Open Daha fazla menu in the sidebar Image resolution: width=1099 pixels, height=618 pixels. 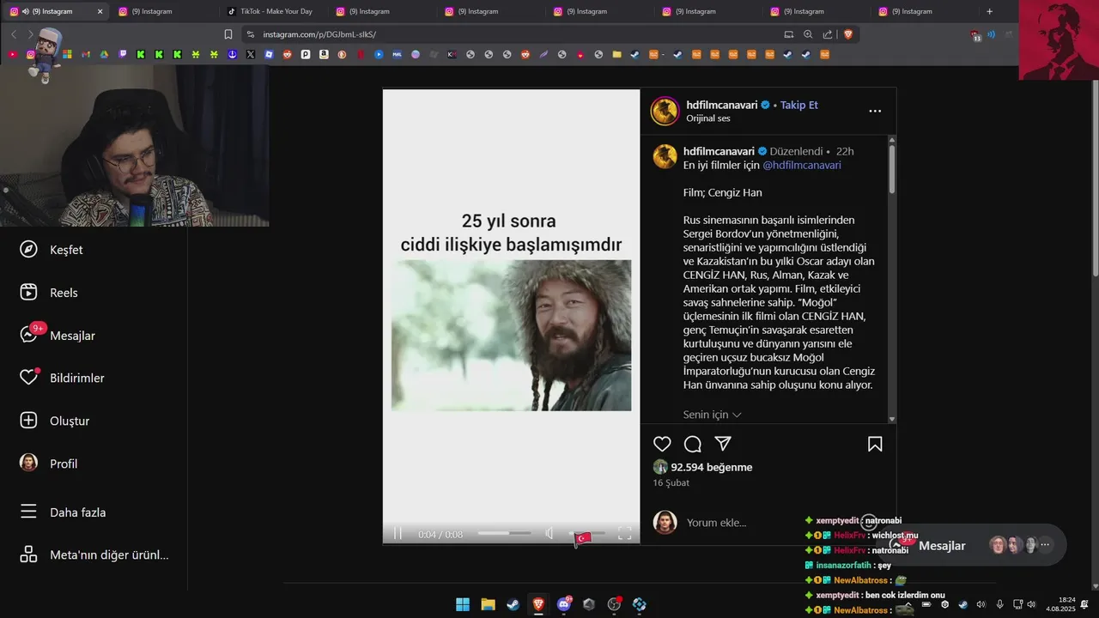coord(63,512)
